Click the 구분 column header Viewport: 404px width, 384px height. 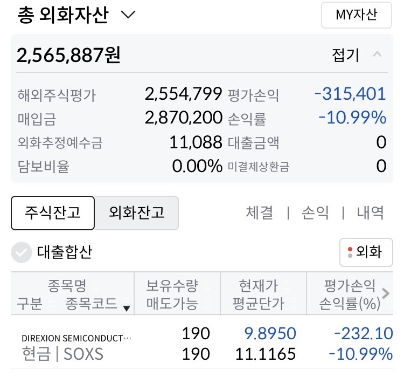tap(29, 304)
